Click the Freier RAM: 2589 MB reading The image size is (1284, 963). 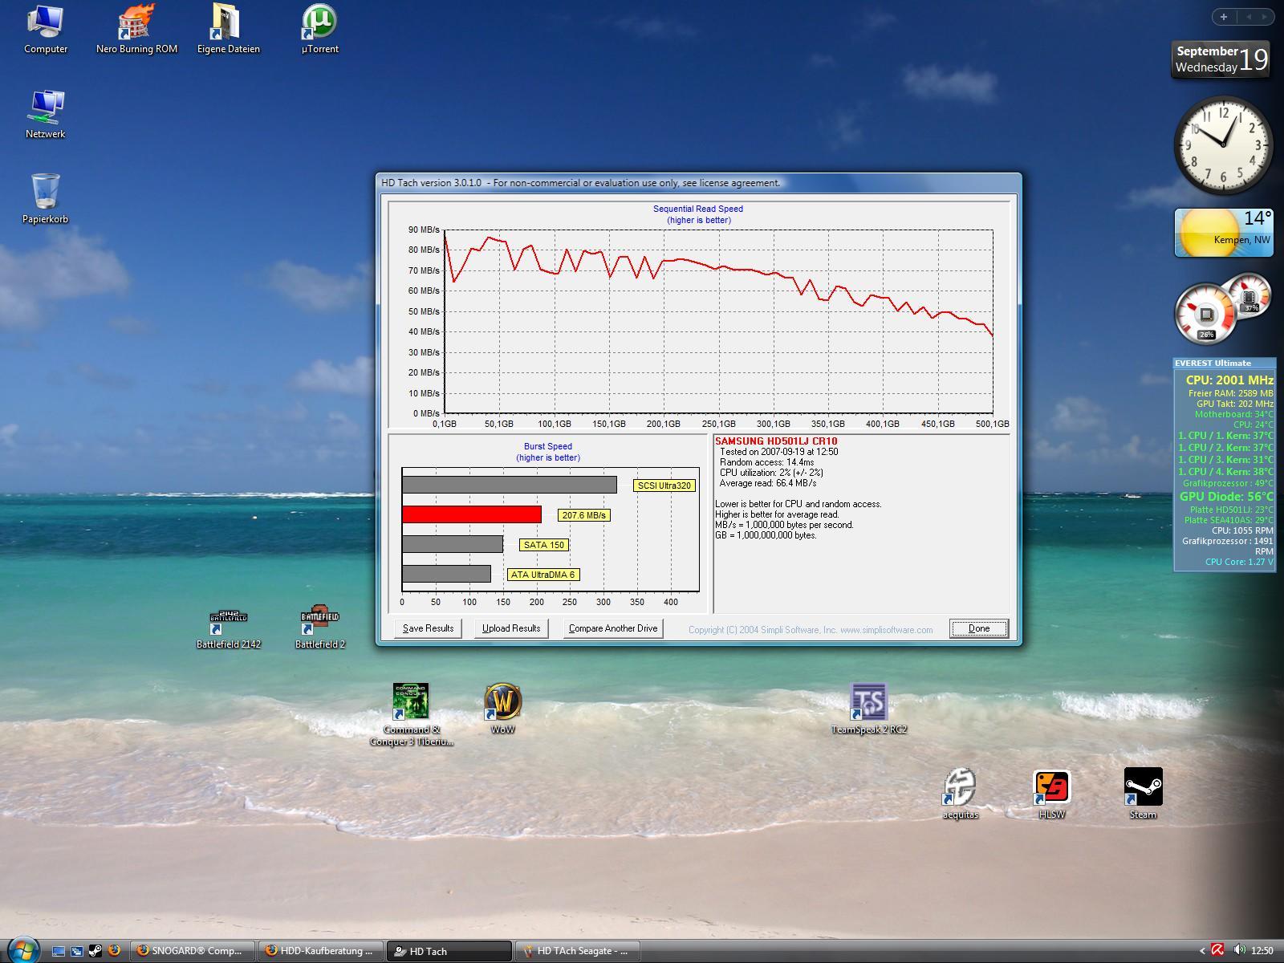(1230, 393)
